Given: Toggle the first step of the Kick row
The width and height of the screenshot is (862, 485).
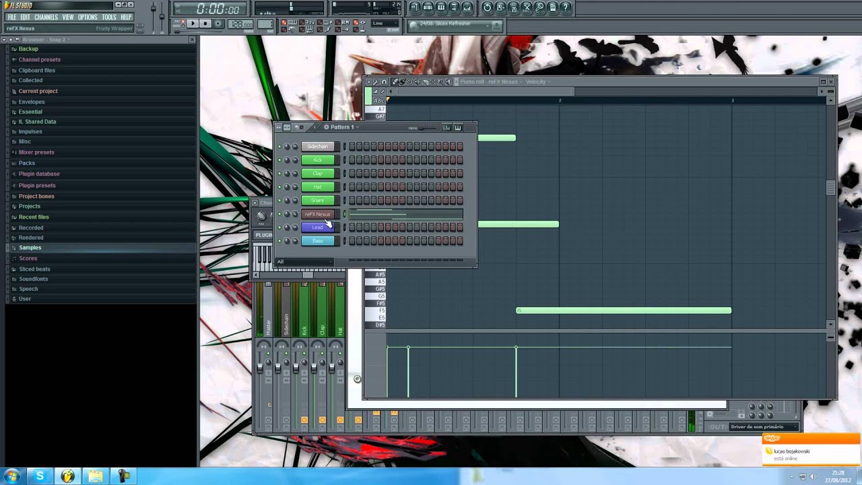Looking at the screenshot, I should click(352, 160).
